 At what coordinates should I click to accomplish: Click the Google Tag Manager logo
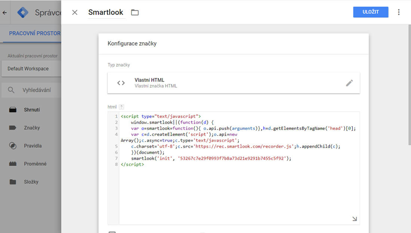pyautogui.click(x=23, y=12)
